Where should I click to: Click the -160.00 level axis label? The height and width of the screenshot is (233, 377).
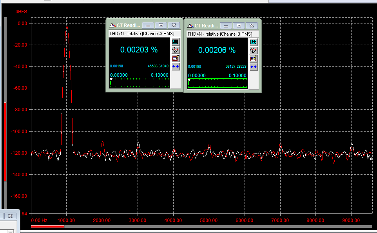tap(19, 196)
